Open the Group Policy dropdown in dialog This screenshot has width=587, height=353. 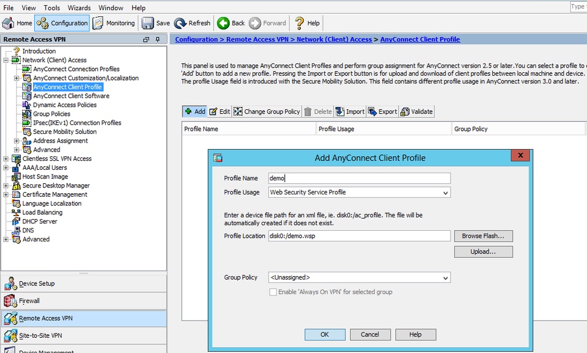click(445, 278)
